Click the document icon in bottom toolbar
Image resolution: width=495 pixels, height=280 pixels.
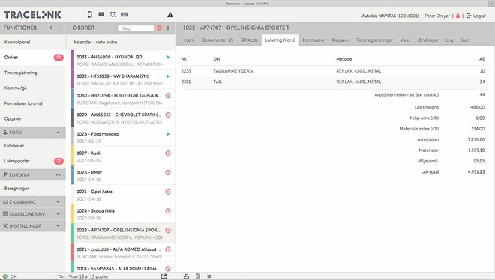pyautogui.click(x=198, y=276)
